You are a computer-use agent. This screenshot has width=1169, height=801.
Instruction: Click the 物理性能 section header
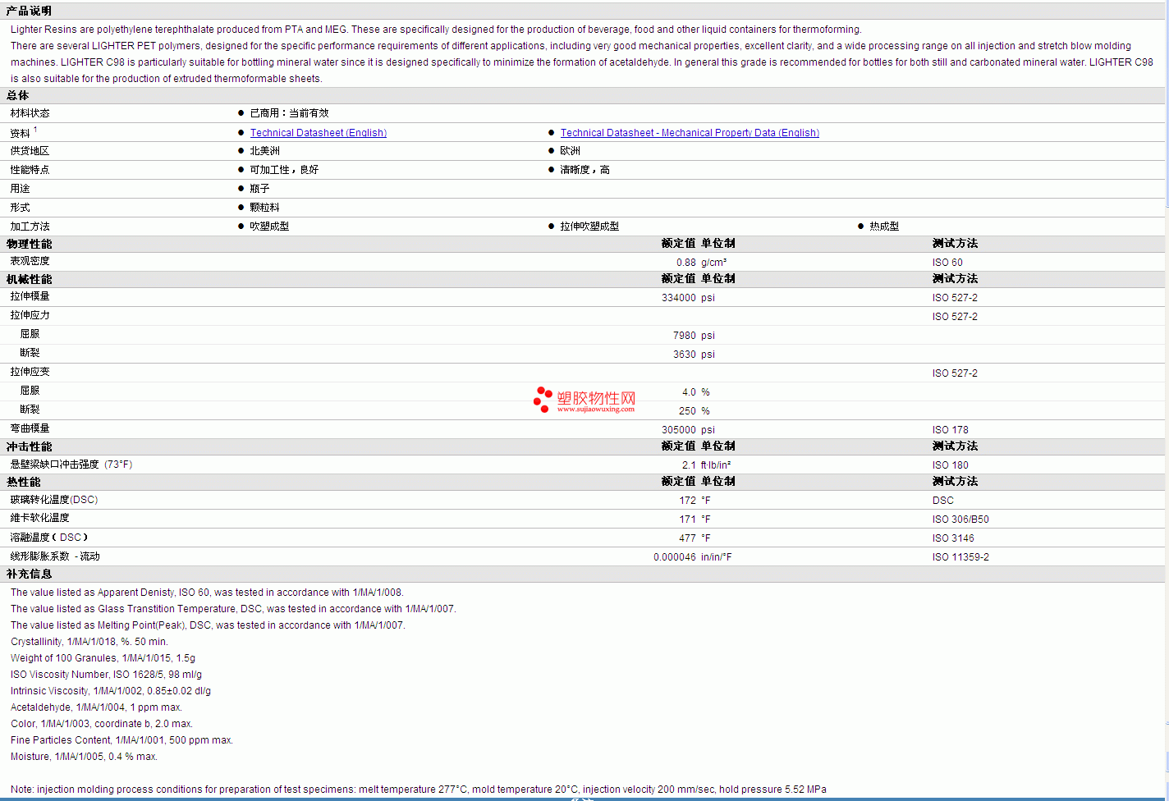[29, 244]
